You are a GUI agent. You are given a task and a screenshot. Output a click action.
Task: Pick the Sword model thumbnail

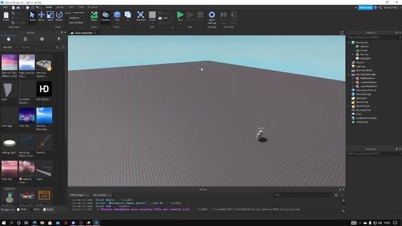point(44,143)
